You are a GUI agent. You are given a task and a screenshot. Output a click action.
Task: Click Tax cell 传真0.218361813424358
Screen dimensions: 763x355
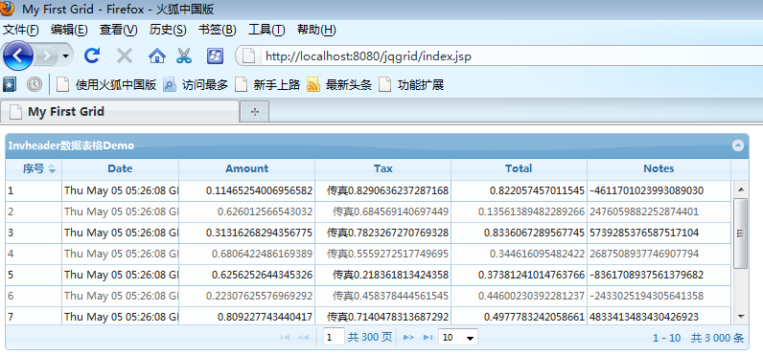pyautogui.click(x=383, y=275)
